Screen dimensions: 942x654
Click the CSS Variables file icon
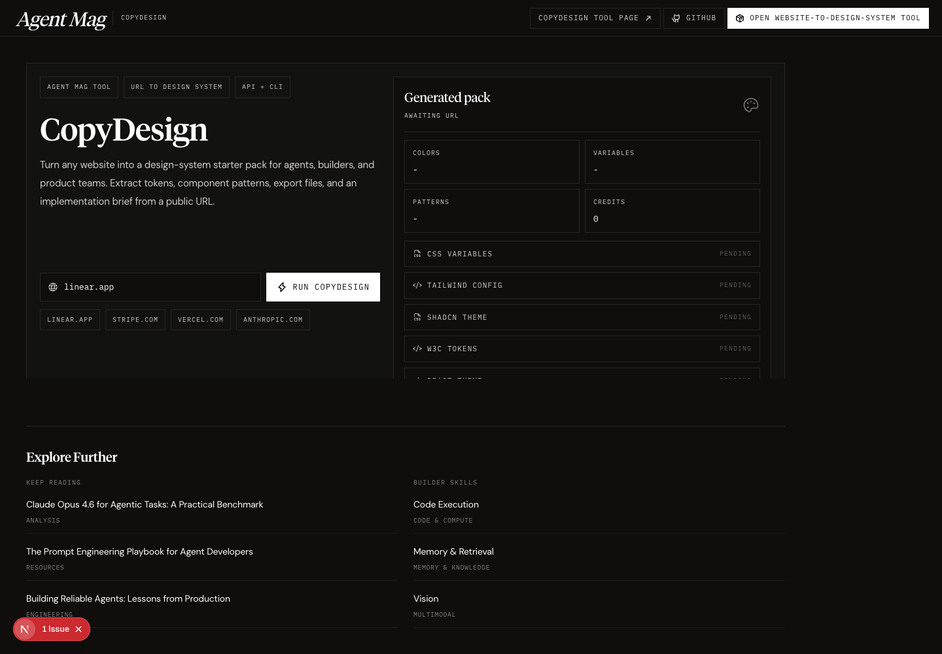click(x=417, y=254)
